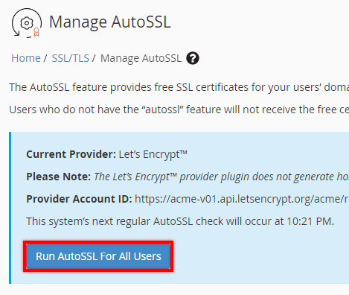Screen dimensions: 349x295
Task: Select the "Please Note:" label
Action: (59, 177)
